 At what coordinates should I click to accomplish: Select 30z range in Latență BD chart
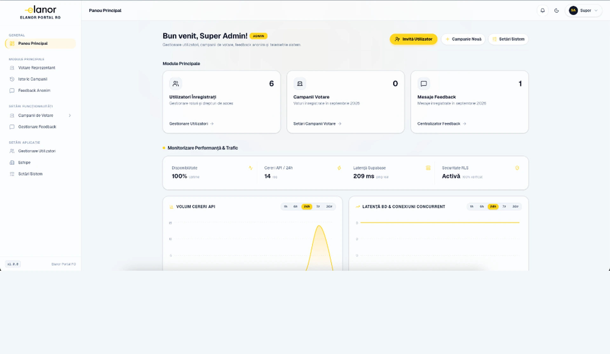(515, 207)
